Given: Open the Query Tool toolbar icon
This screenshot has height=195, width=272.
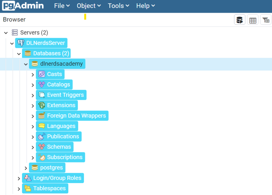Looking at the screenshot, I should click(240, 20).
